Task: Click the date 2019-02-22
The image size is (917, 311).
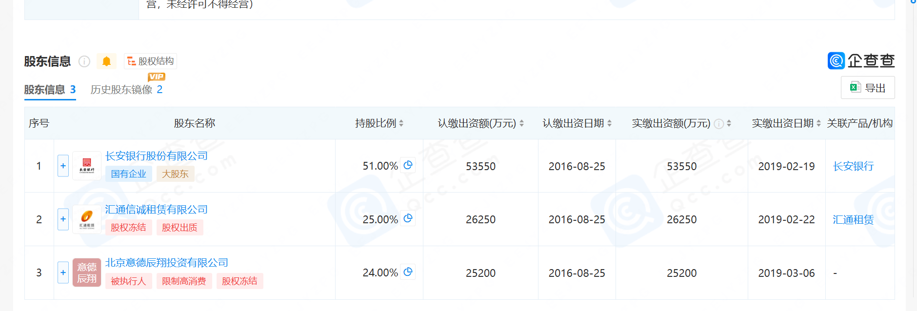Action: pyautogui.click(x=786, y=220)
